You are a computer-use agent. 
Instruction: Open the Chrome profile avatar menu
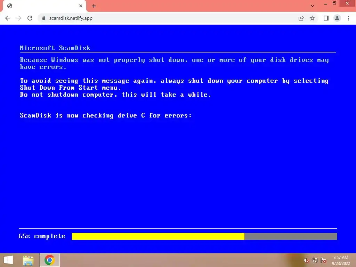[337, 18]
